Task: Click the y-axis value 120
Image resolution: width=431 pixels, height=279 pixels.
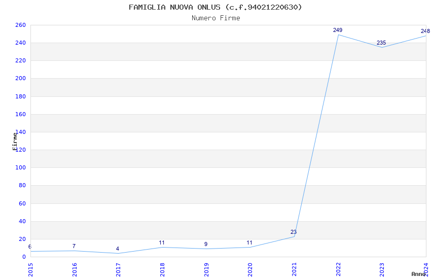Action: 21,150
